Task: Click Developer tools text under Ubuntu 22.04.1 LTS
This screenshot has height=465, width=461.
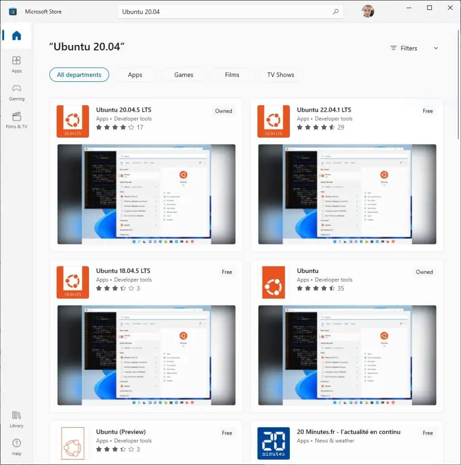Action: (x=333, y=119)
